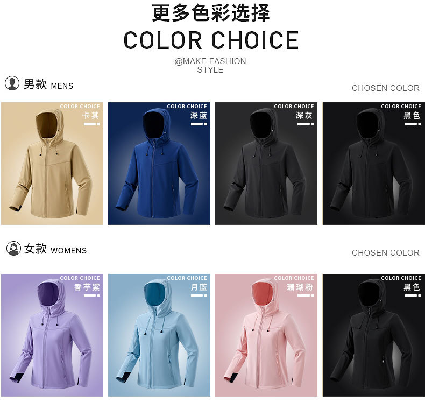Click CHOSEN COLOR text in men's section

click(x=385, y=88)
